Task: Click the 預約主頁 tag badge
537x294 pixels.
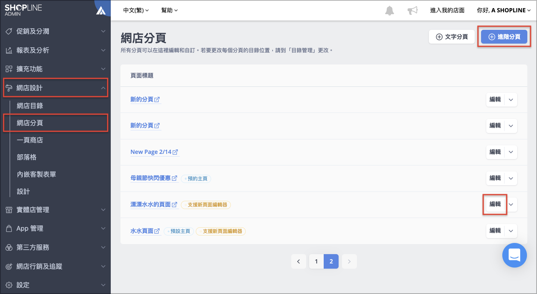Action: point(196,178)
